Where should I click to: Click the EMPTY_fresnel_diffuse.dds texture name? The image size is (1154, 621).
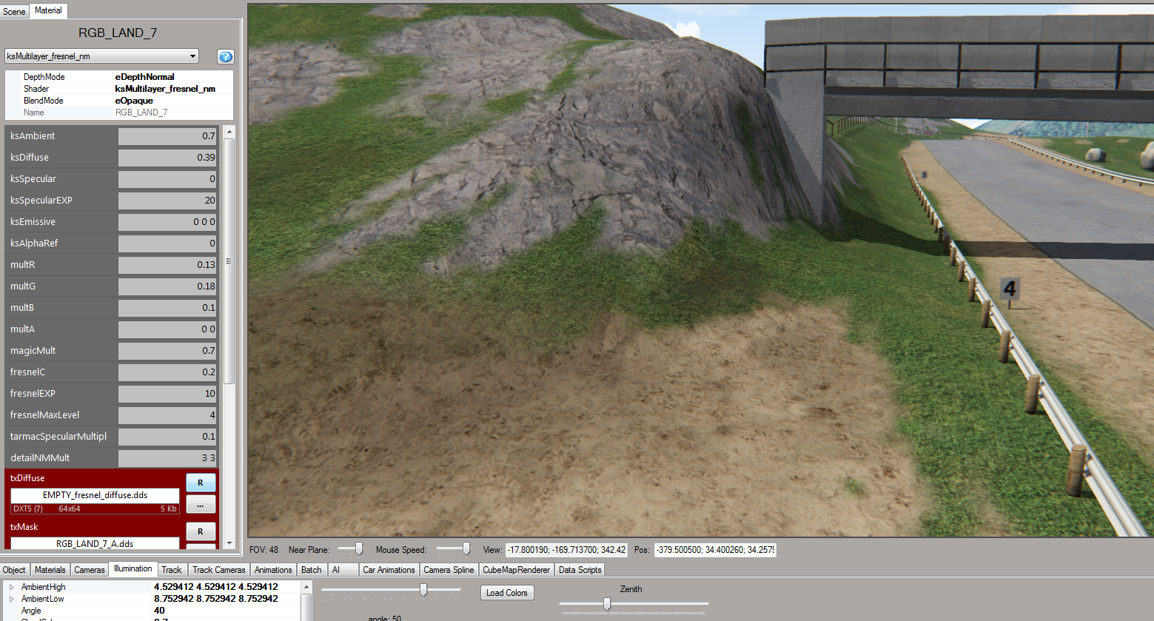[x=95, y=495]
